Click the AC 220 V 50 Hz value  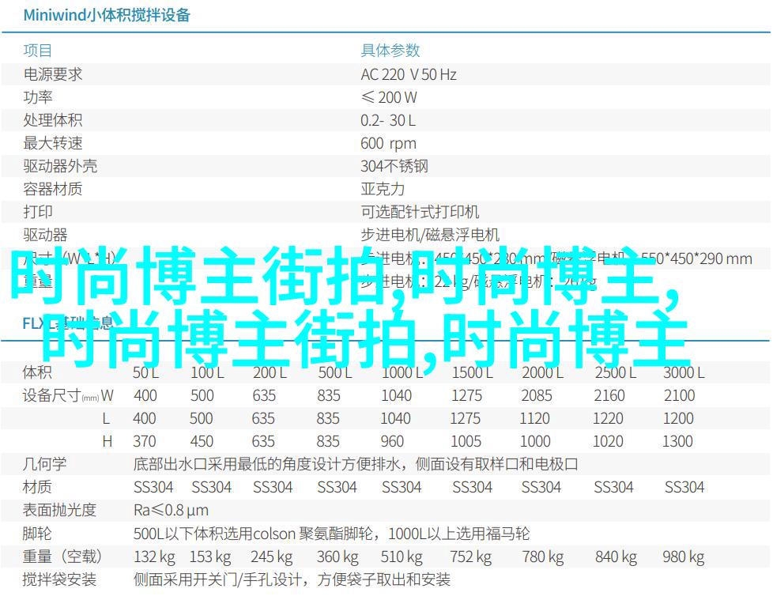click(409, 74)
